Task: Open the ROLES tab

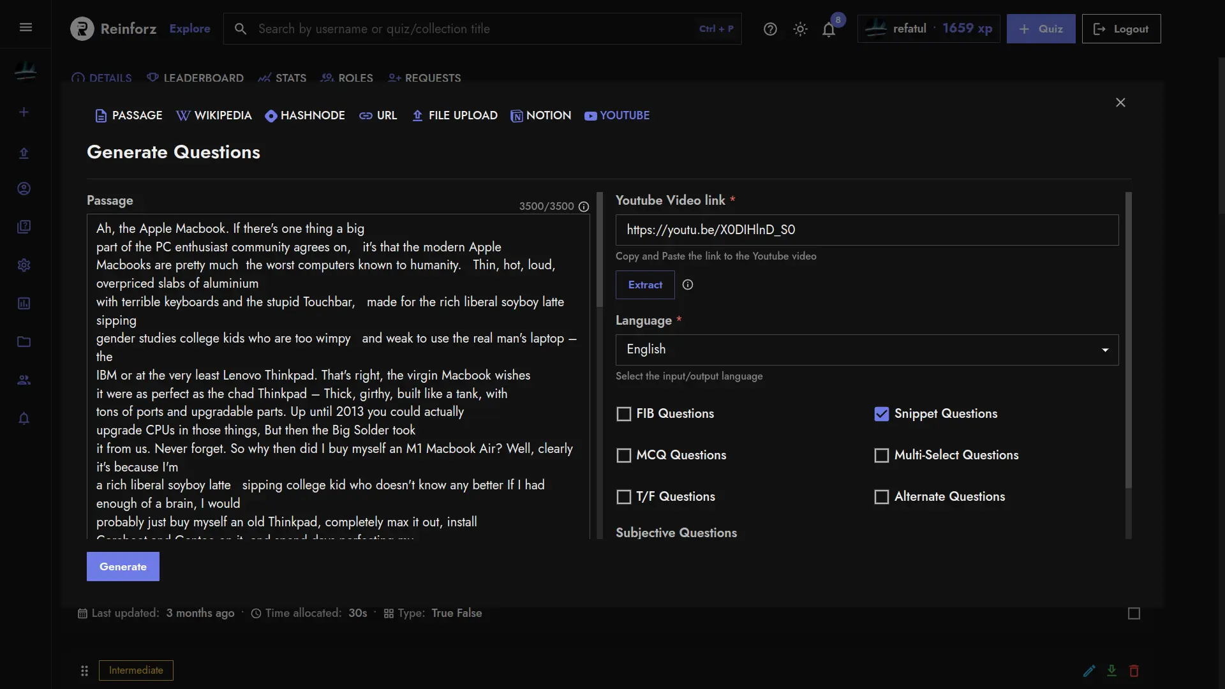Action: pos(347,78)
